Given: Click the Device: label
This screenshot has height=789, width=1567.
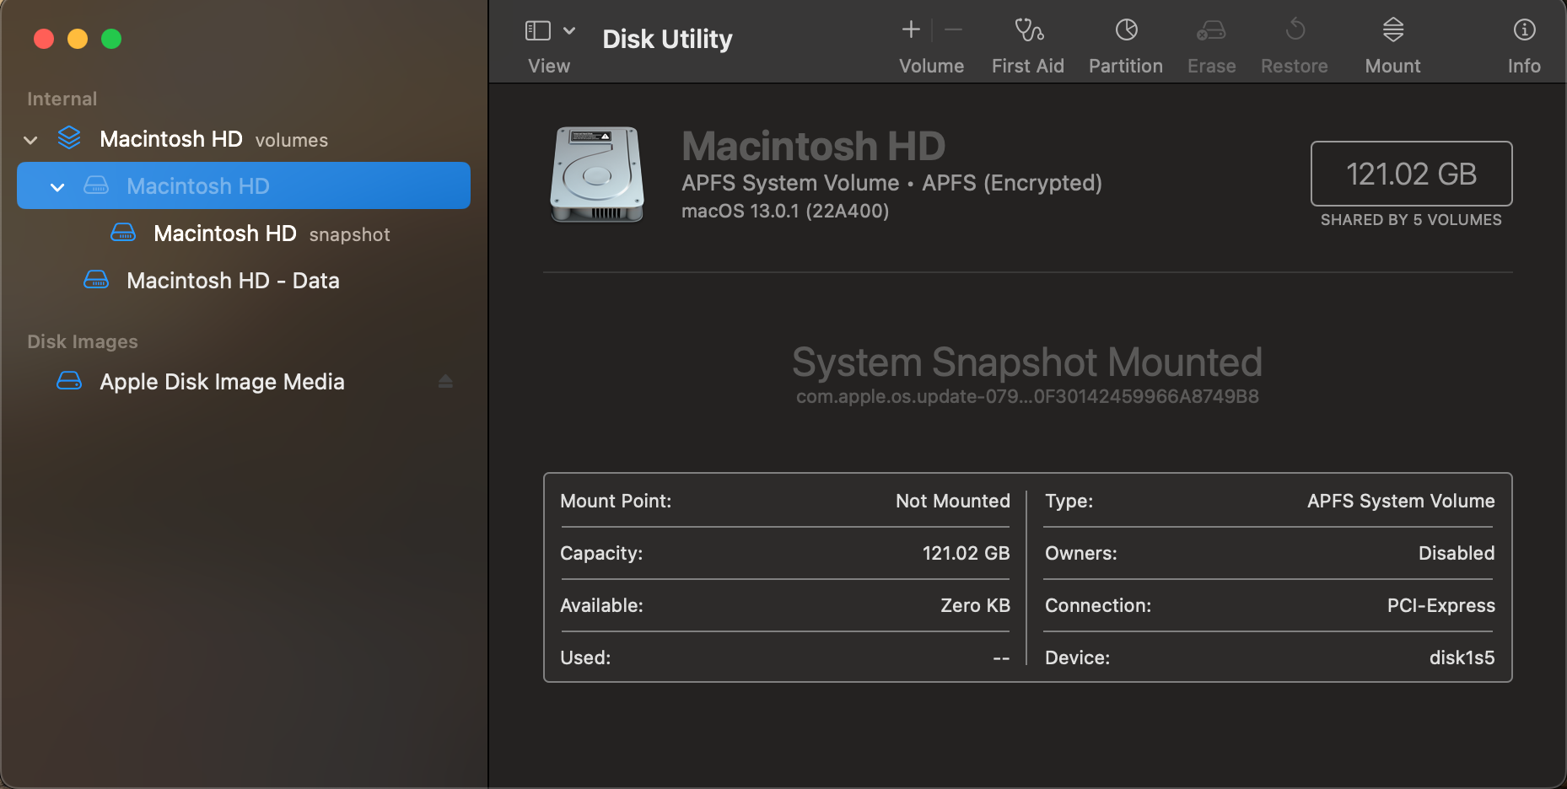Looking at the screenshot, I should 1077,657.
